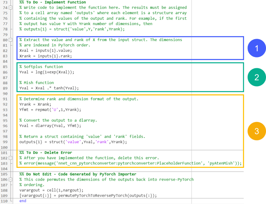Click the '% Return a struct containing' comment

82,136
